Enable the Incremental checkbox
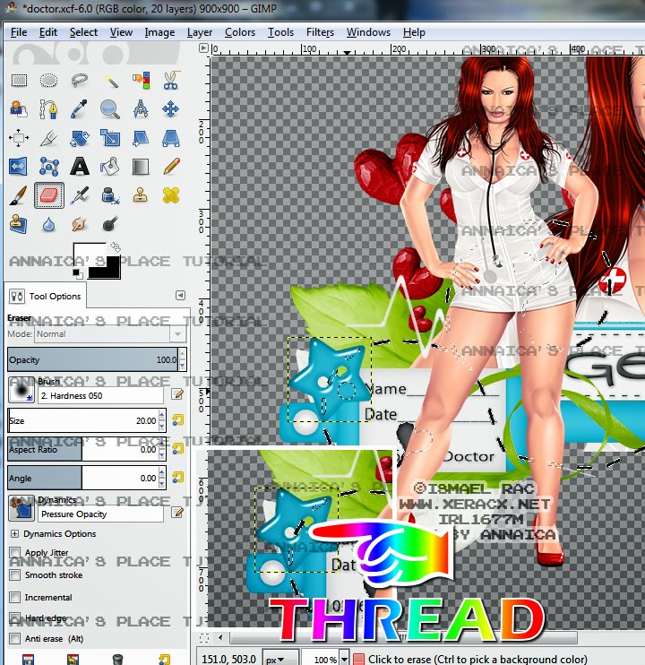 (x=15, y=597)
